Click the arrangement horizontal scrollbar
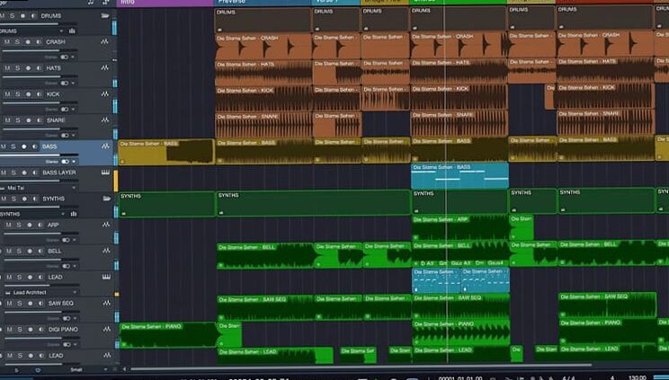The height and width of the screenshot is (380, 669). coord(361,365)
